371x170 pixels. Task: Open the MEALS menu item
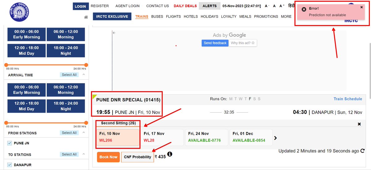pos(245,16)
